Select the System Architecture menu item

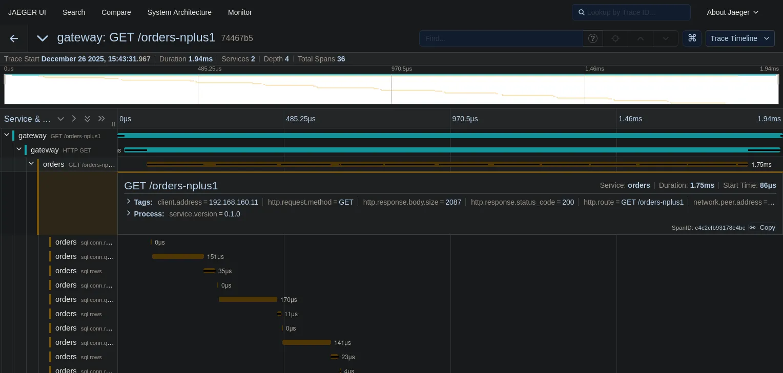179,12
